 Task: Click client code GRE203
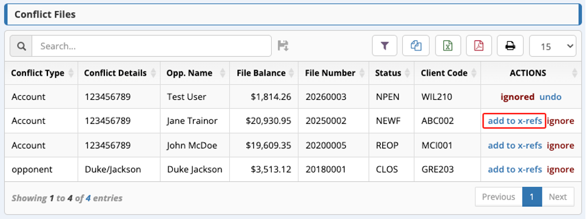437,169
